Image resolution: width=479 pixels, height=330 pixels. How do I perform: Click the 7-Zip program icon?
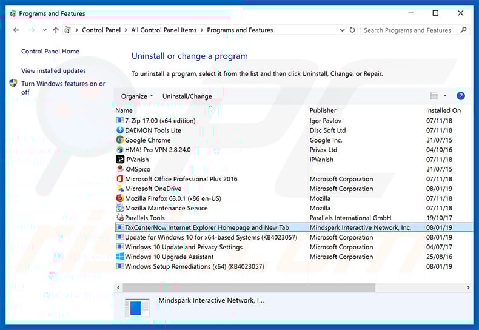click(120, 120)
